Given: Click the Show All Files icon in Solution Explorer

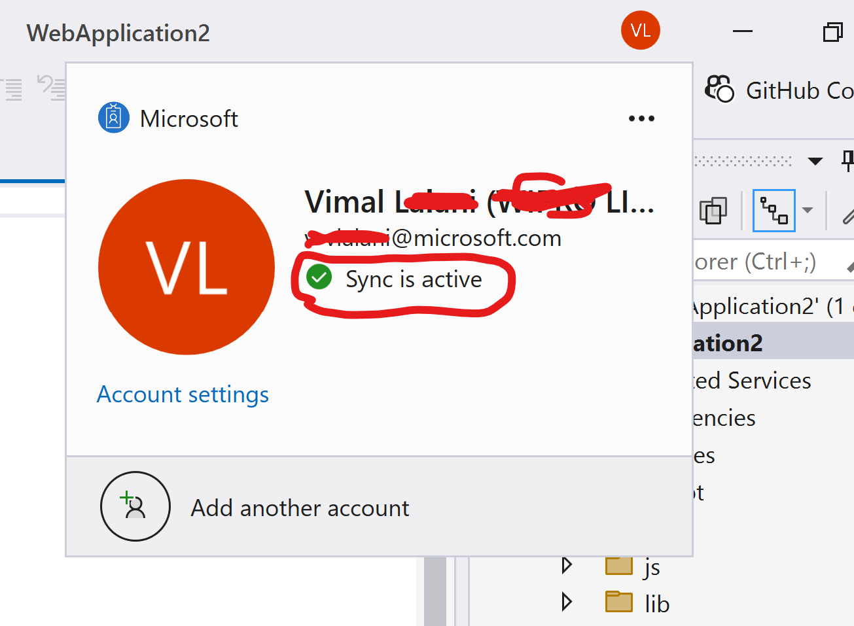Looking at the screenshot, I should 713,211.
